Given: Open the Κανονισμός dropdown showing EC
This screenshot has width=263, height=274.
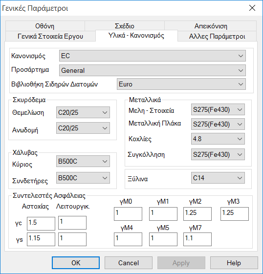Looking at the screenshot, I should tap(153, 56).
